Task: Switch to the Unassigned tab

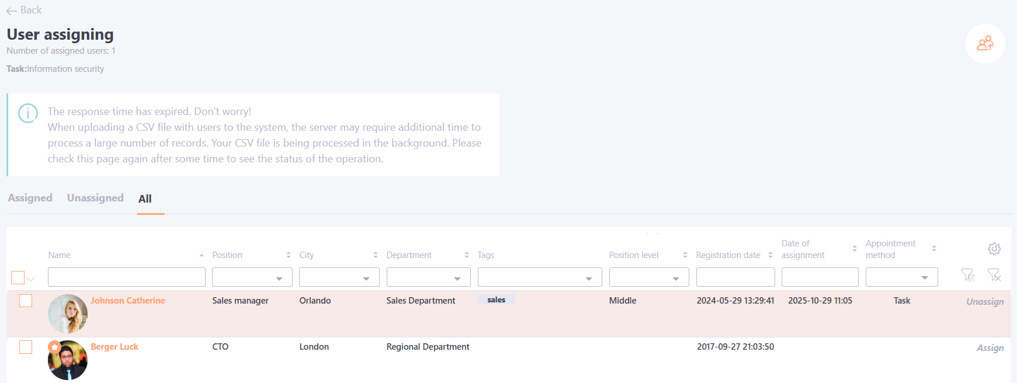Action: (x=95, y=198)
